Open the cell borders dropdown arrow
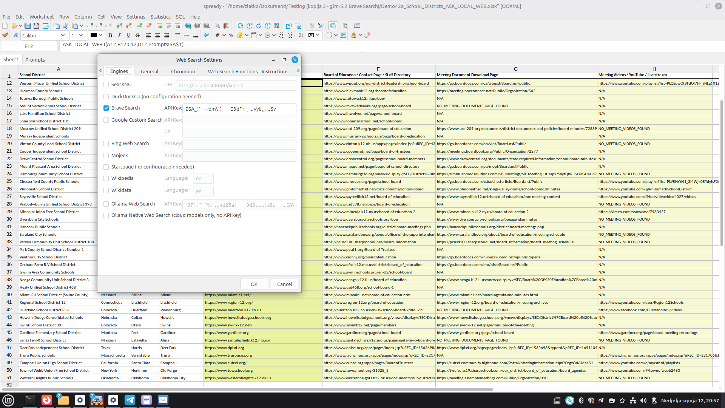The width and height of the screenshot is (725, 408). pyautogui.click(x=336, y=35)
